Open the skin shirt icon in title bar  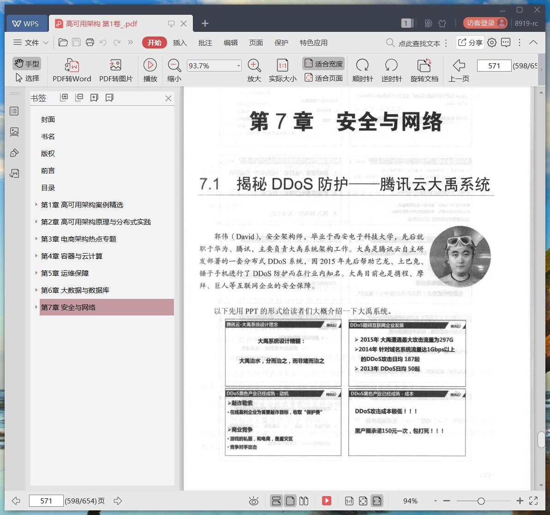coord(442,24)
